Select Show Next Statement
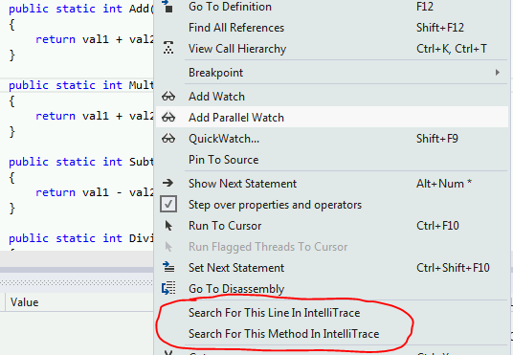Viewport: 513px width, 355px height. (x=242, y=184)
